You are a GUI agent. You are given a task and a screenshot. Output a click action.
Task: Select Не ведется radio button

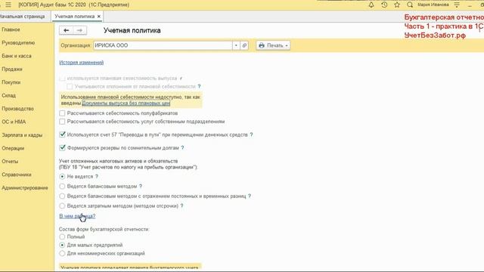coord(62,176)
